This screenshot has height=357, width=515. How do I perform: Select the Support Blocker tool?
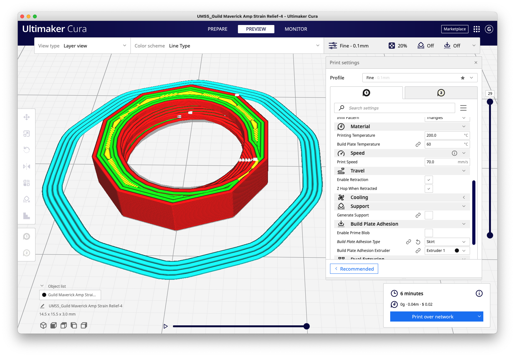(x=27, y=199)
